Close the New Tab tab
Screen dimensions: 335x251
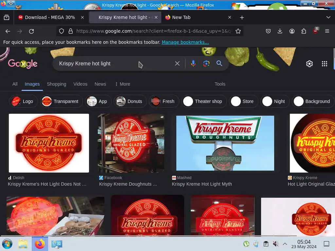tap(229, 18)
